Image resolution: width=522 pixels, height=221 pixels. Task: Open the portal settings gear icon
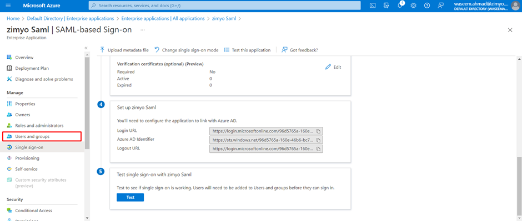(x=414, y=6)
